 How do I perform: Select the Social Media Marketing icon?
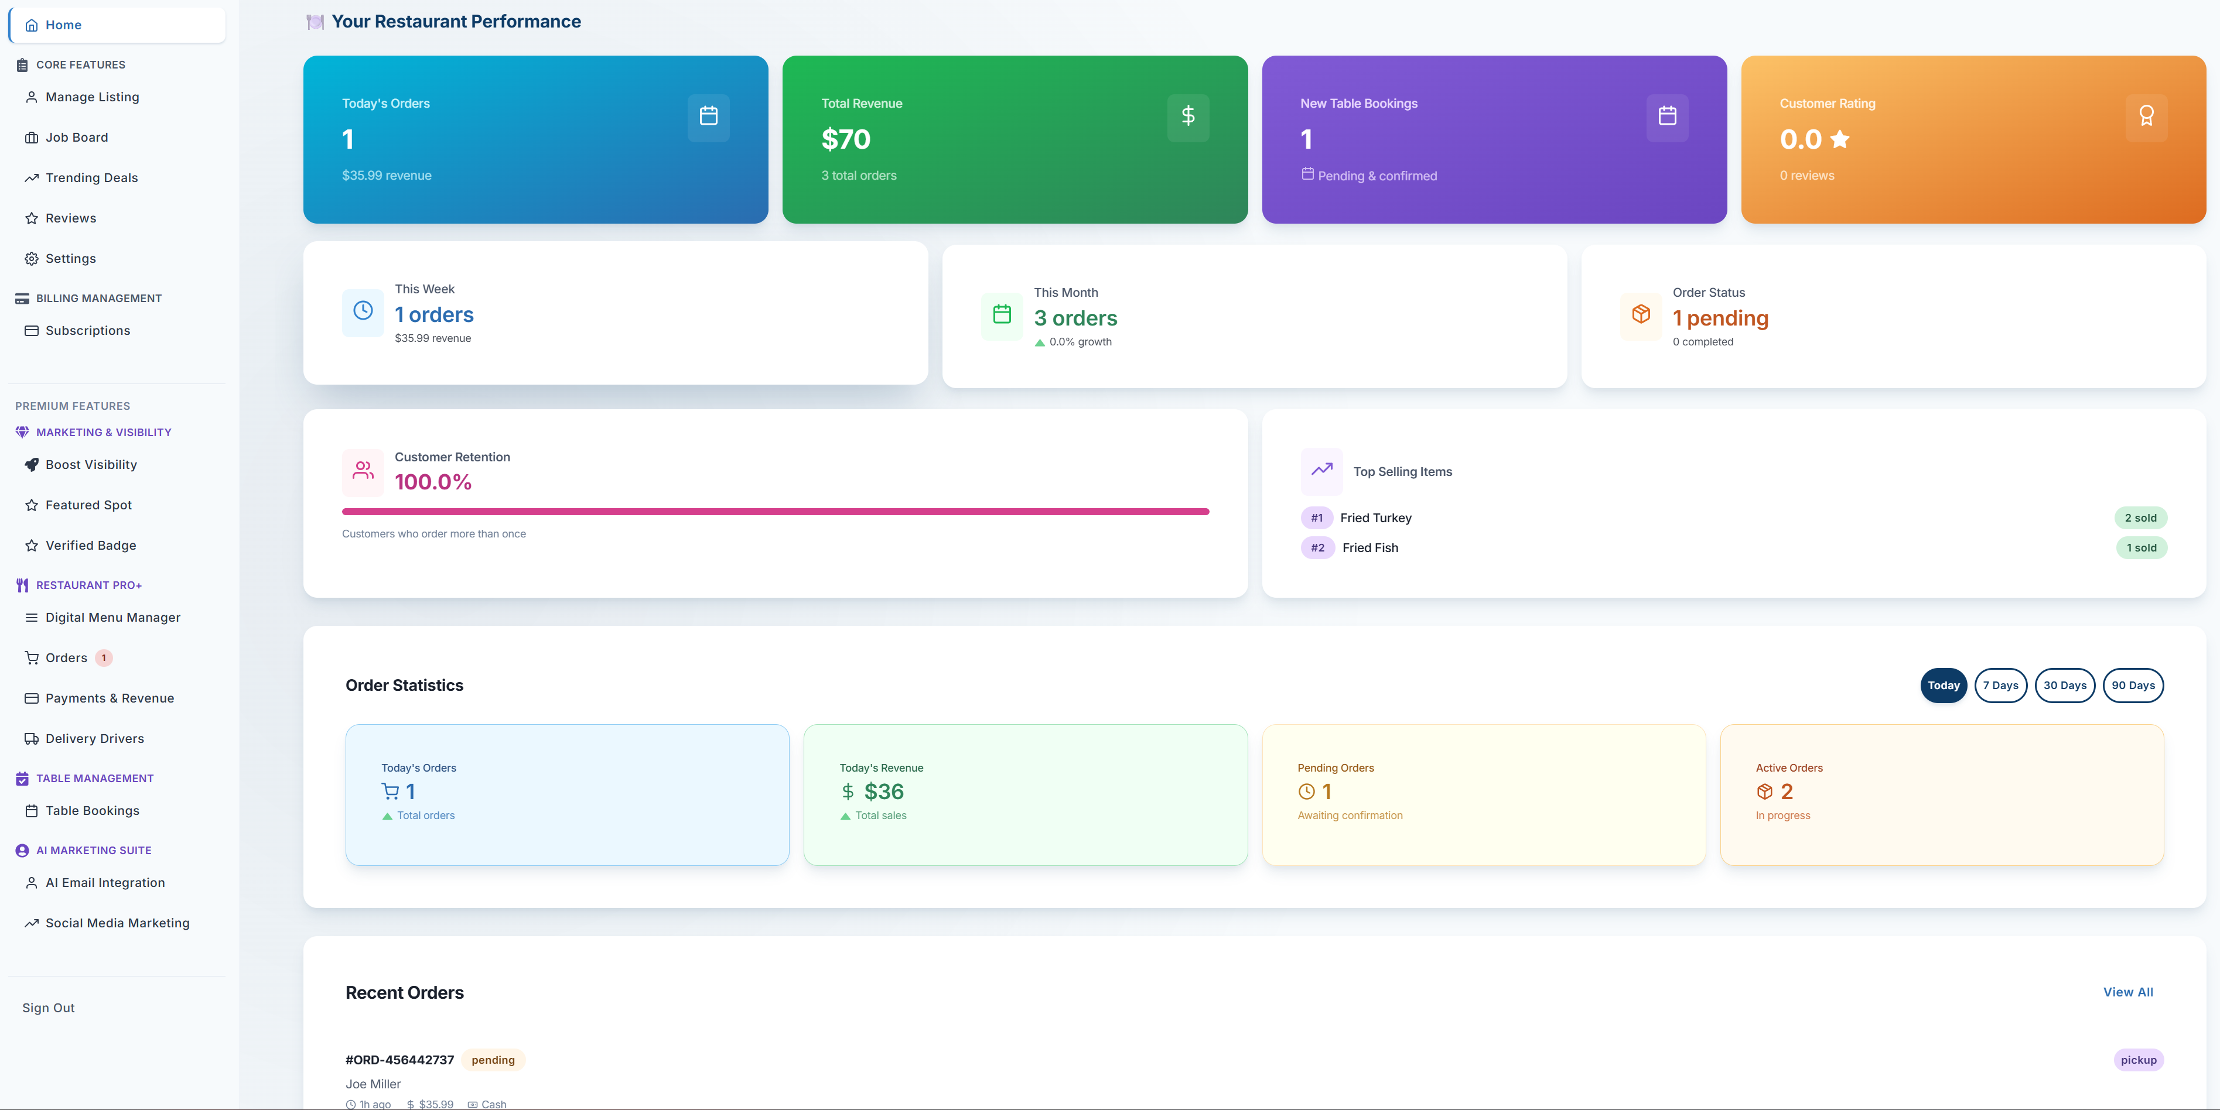pos(31,922)
